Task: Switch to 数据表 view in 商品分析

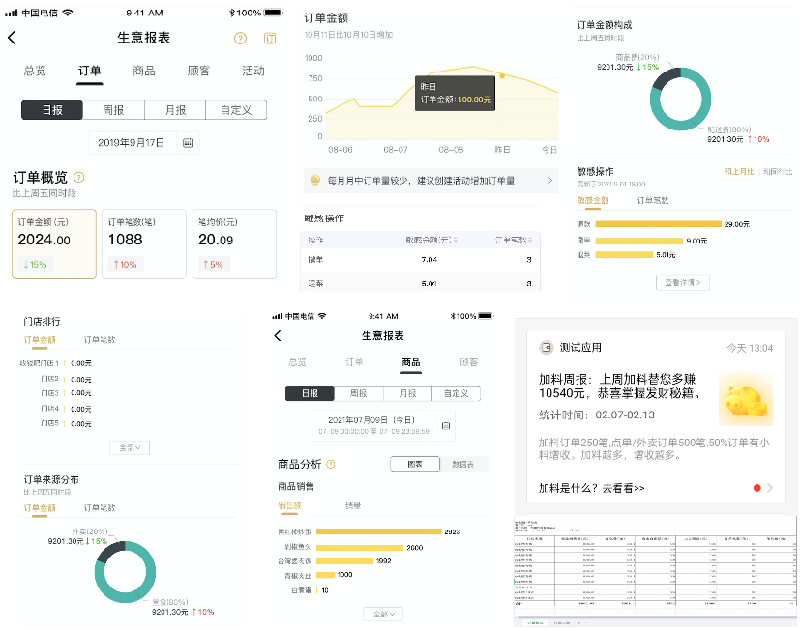Action: coord(463,465)
